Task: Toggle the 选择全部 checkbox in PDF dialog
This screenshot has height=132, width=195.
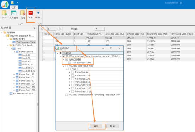Action: pyautogui.click(x=60, y=53)
